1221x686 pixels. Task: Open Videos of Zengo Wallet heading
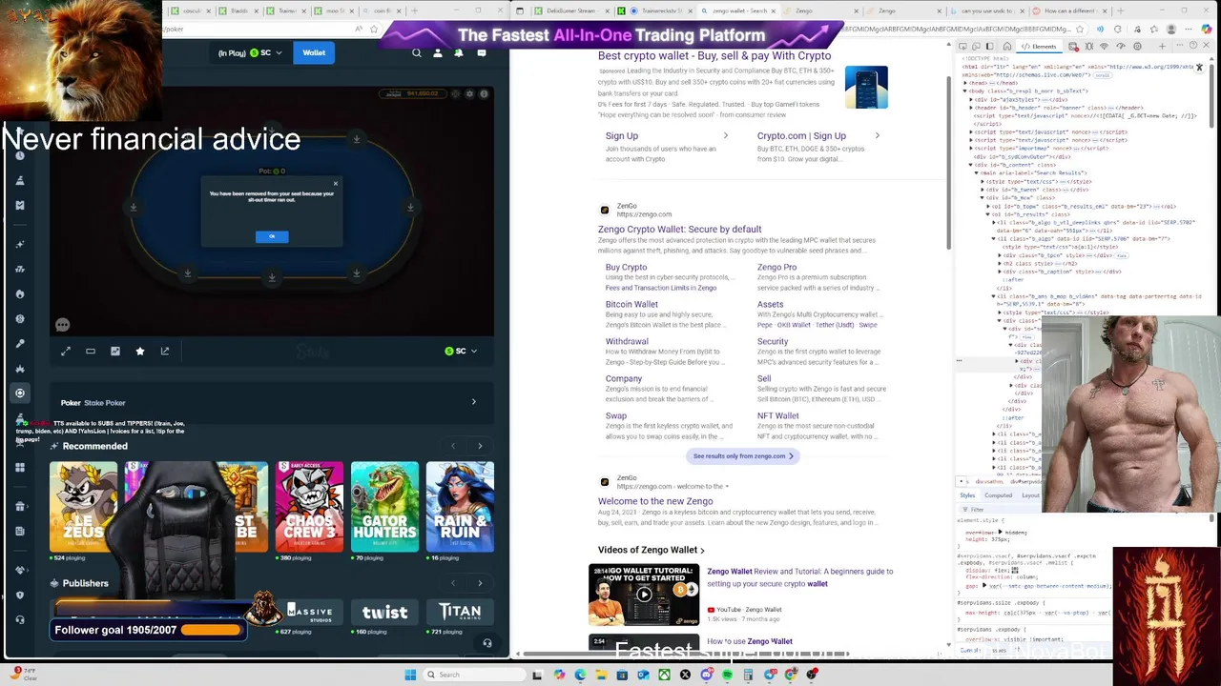coord(651,550)
